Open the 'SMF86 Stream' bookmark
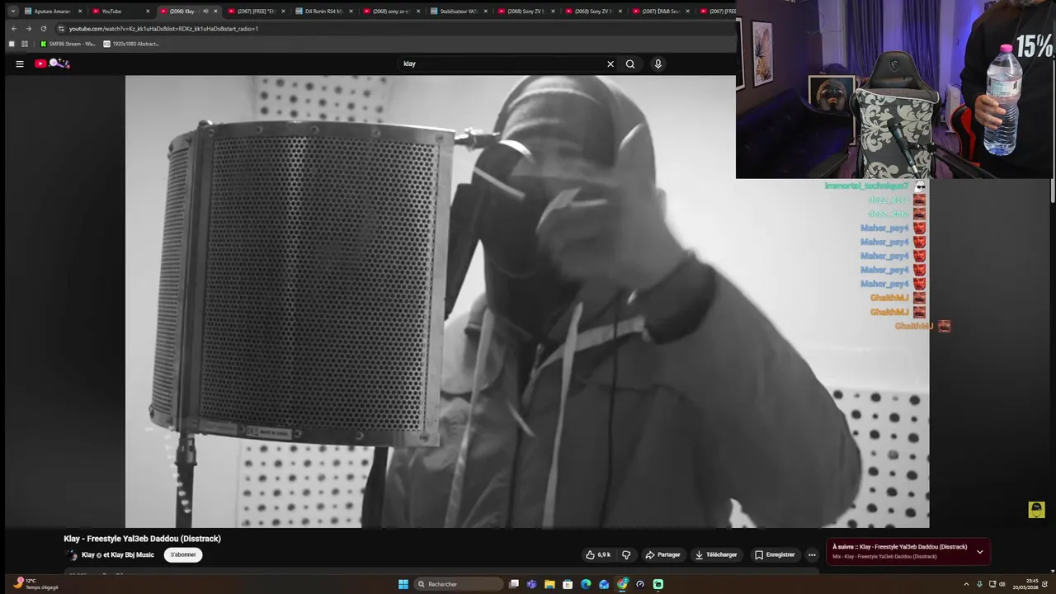This screenshot has width=1056, height=594. click(68, 44)
